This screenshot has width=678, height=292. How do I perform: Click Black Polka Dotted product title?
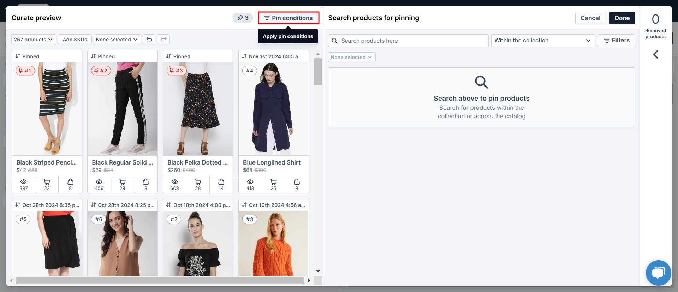pos(197,162)
